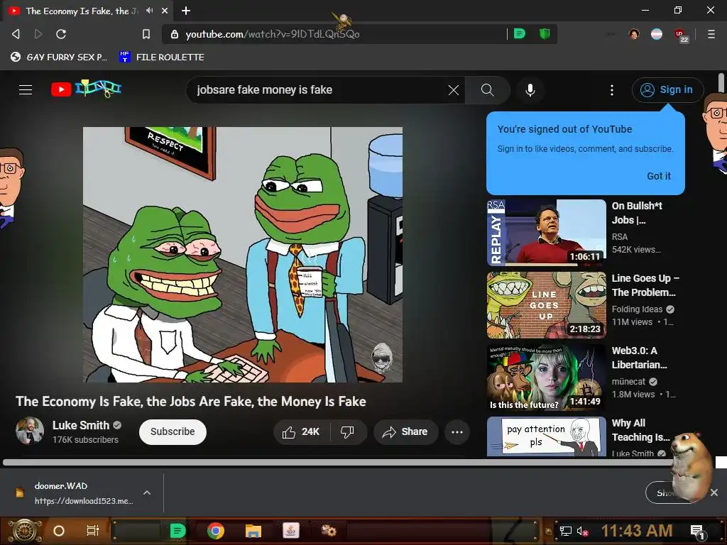Reload the page with the refresh icon
The height and width of the screenshot is (545, 727).
click(x=61, y=34)
